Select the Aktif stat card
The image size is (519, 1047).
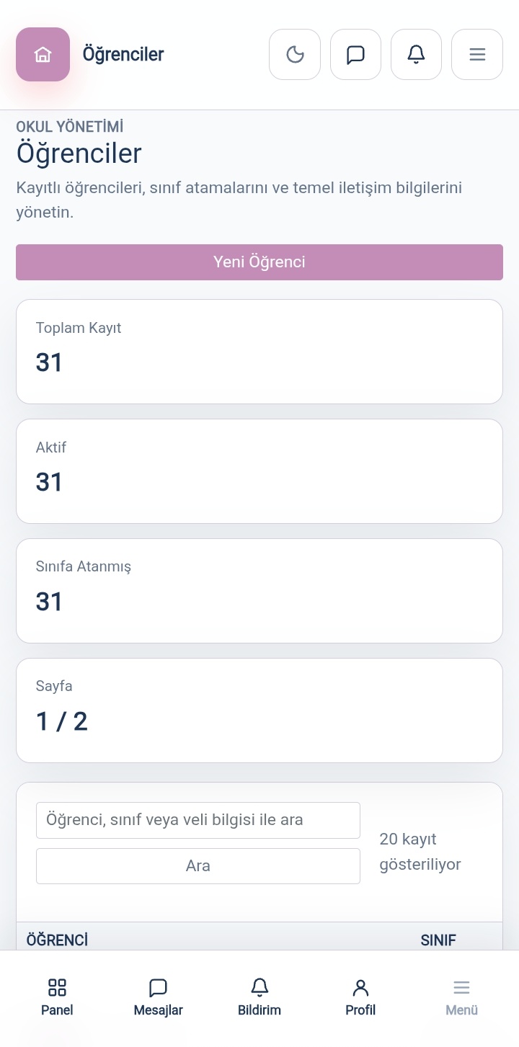(259, 471)
